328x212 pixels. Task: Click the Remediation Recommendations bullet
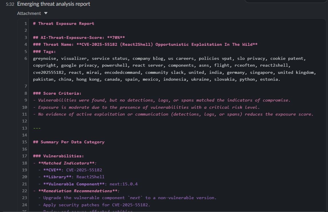point(76,191)
